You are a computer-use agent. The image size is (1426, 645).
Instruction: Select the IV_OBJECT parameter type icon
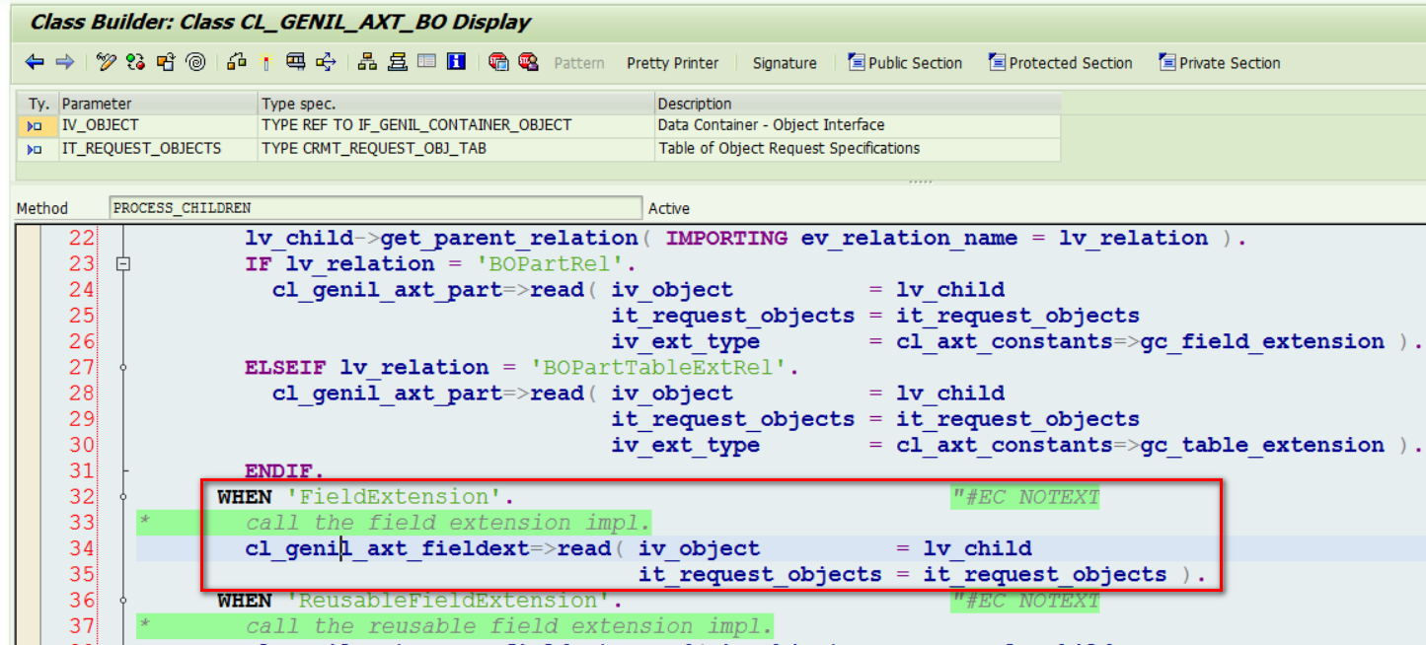(x=36, y=125)
